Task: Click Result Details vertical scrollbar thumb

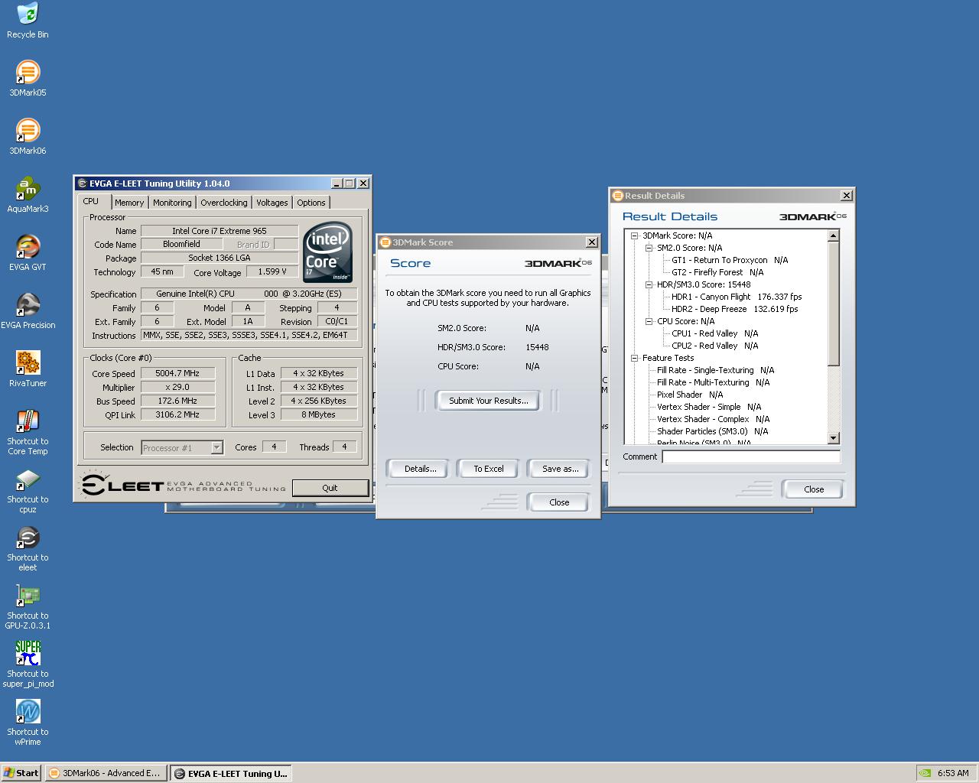Action: point(834,304)
